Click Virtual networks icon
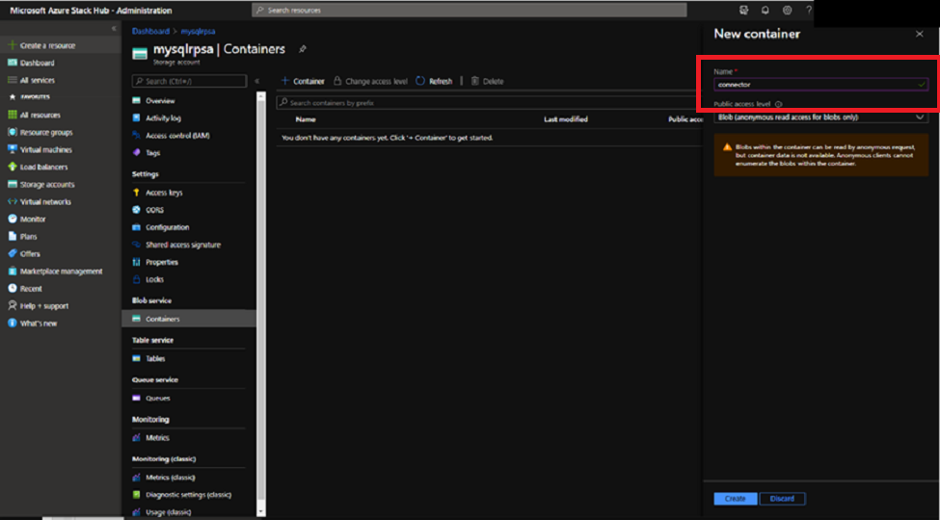This screenshot has height=520, width=940. 12,202
